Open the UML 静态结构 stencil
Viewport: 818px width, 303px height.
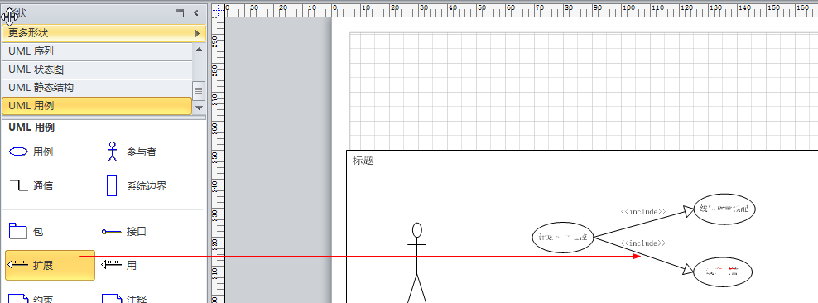[x=97, y=88]
